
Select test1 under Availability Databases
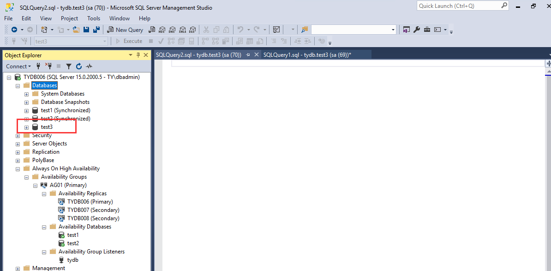pyautogui.click(x=73, y=235)
